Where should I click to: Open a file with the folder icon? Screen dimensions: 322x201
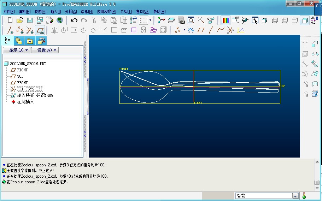coord(20,20)
